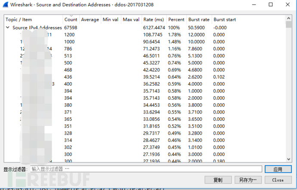Select the row with count 500

point(145,63)
